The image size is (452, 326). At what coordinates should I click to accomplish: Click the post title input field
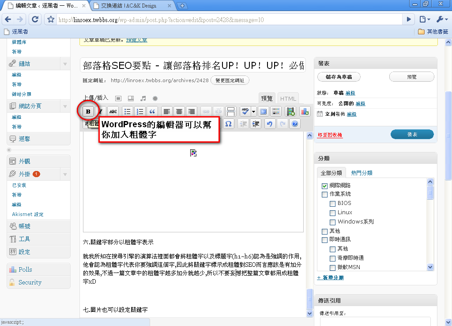(x=193, y=65)
